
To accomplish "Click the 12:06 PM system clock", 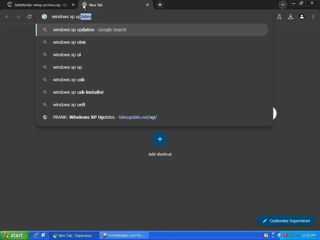I will (x=308, y=236).
